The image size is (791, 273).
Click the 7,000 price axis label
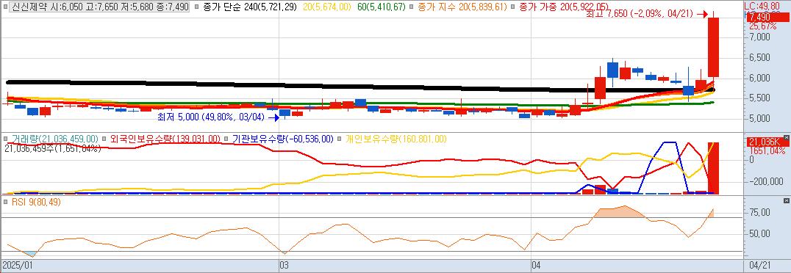pos(759,37)
